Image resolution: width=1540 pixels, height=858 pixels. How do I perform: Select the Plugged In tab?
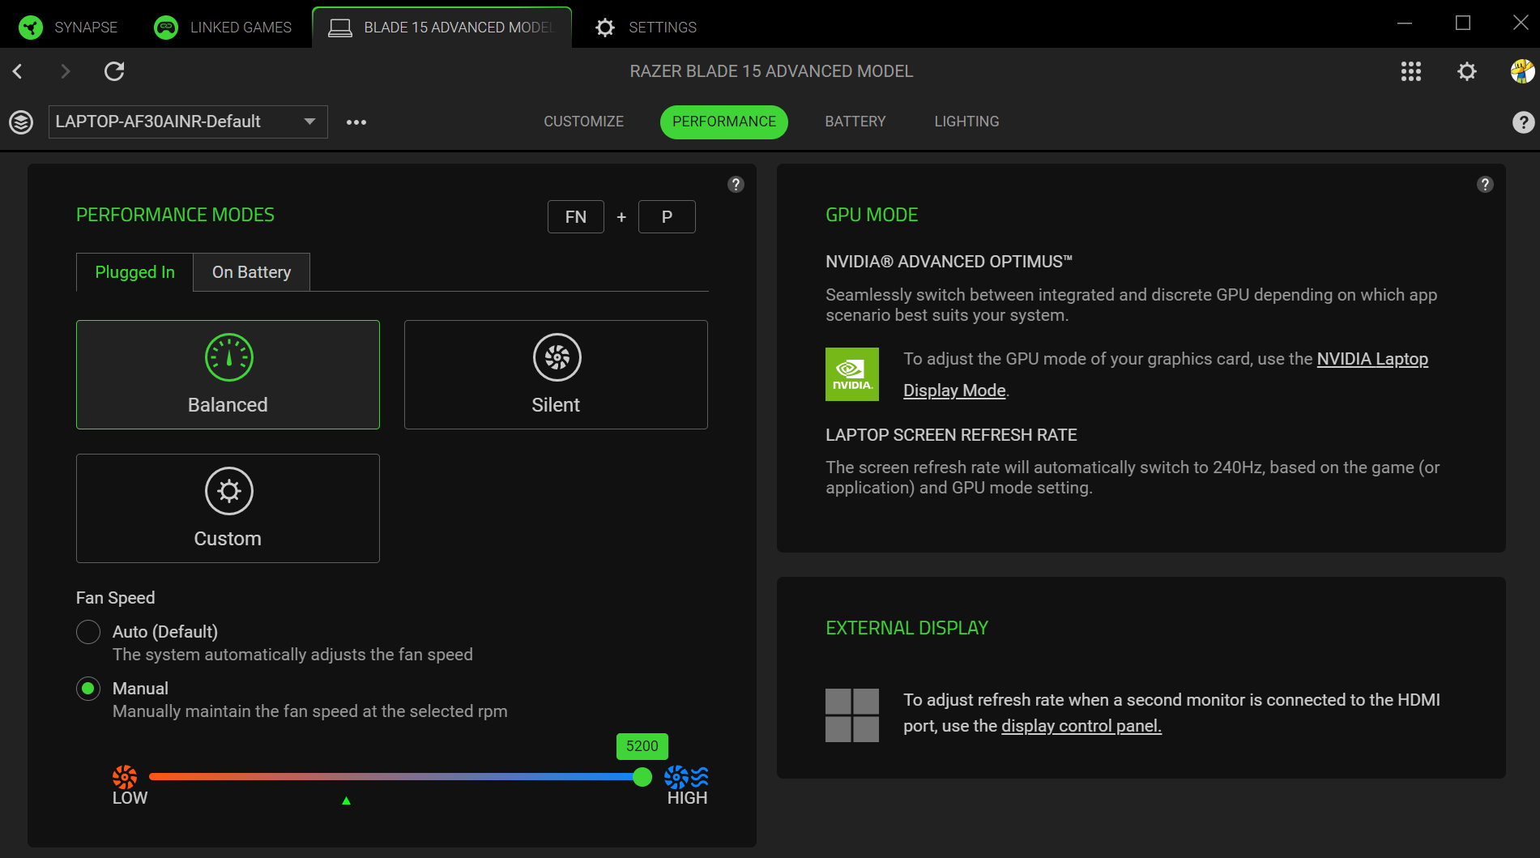(134, 272)
